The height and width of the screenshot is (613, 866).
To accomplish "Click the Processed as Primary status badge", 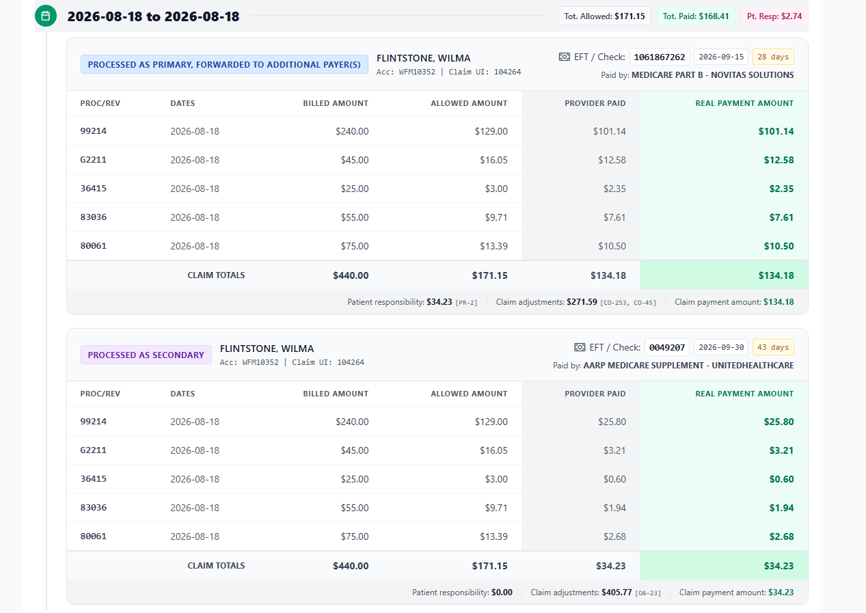I will 224,64.
